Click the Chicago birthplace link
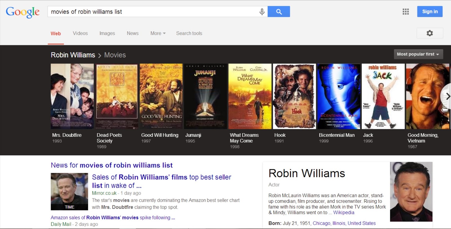The image size is (451, 229). (x=321, y=223)
